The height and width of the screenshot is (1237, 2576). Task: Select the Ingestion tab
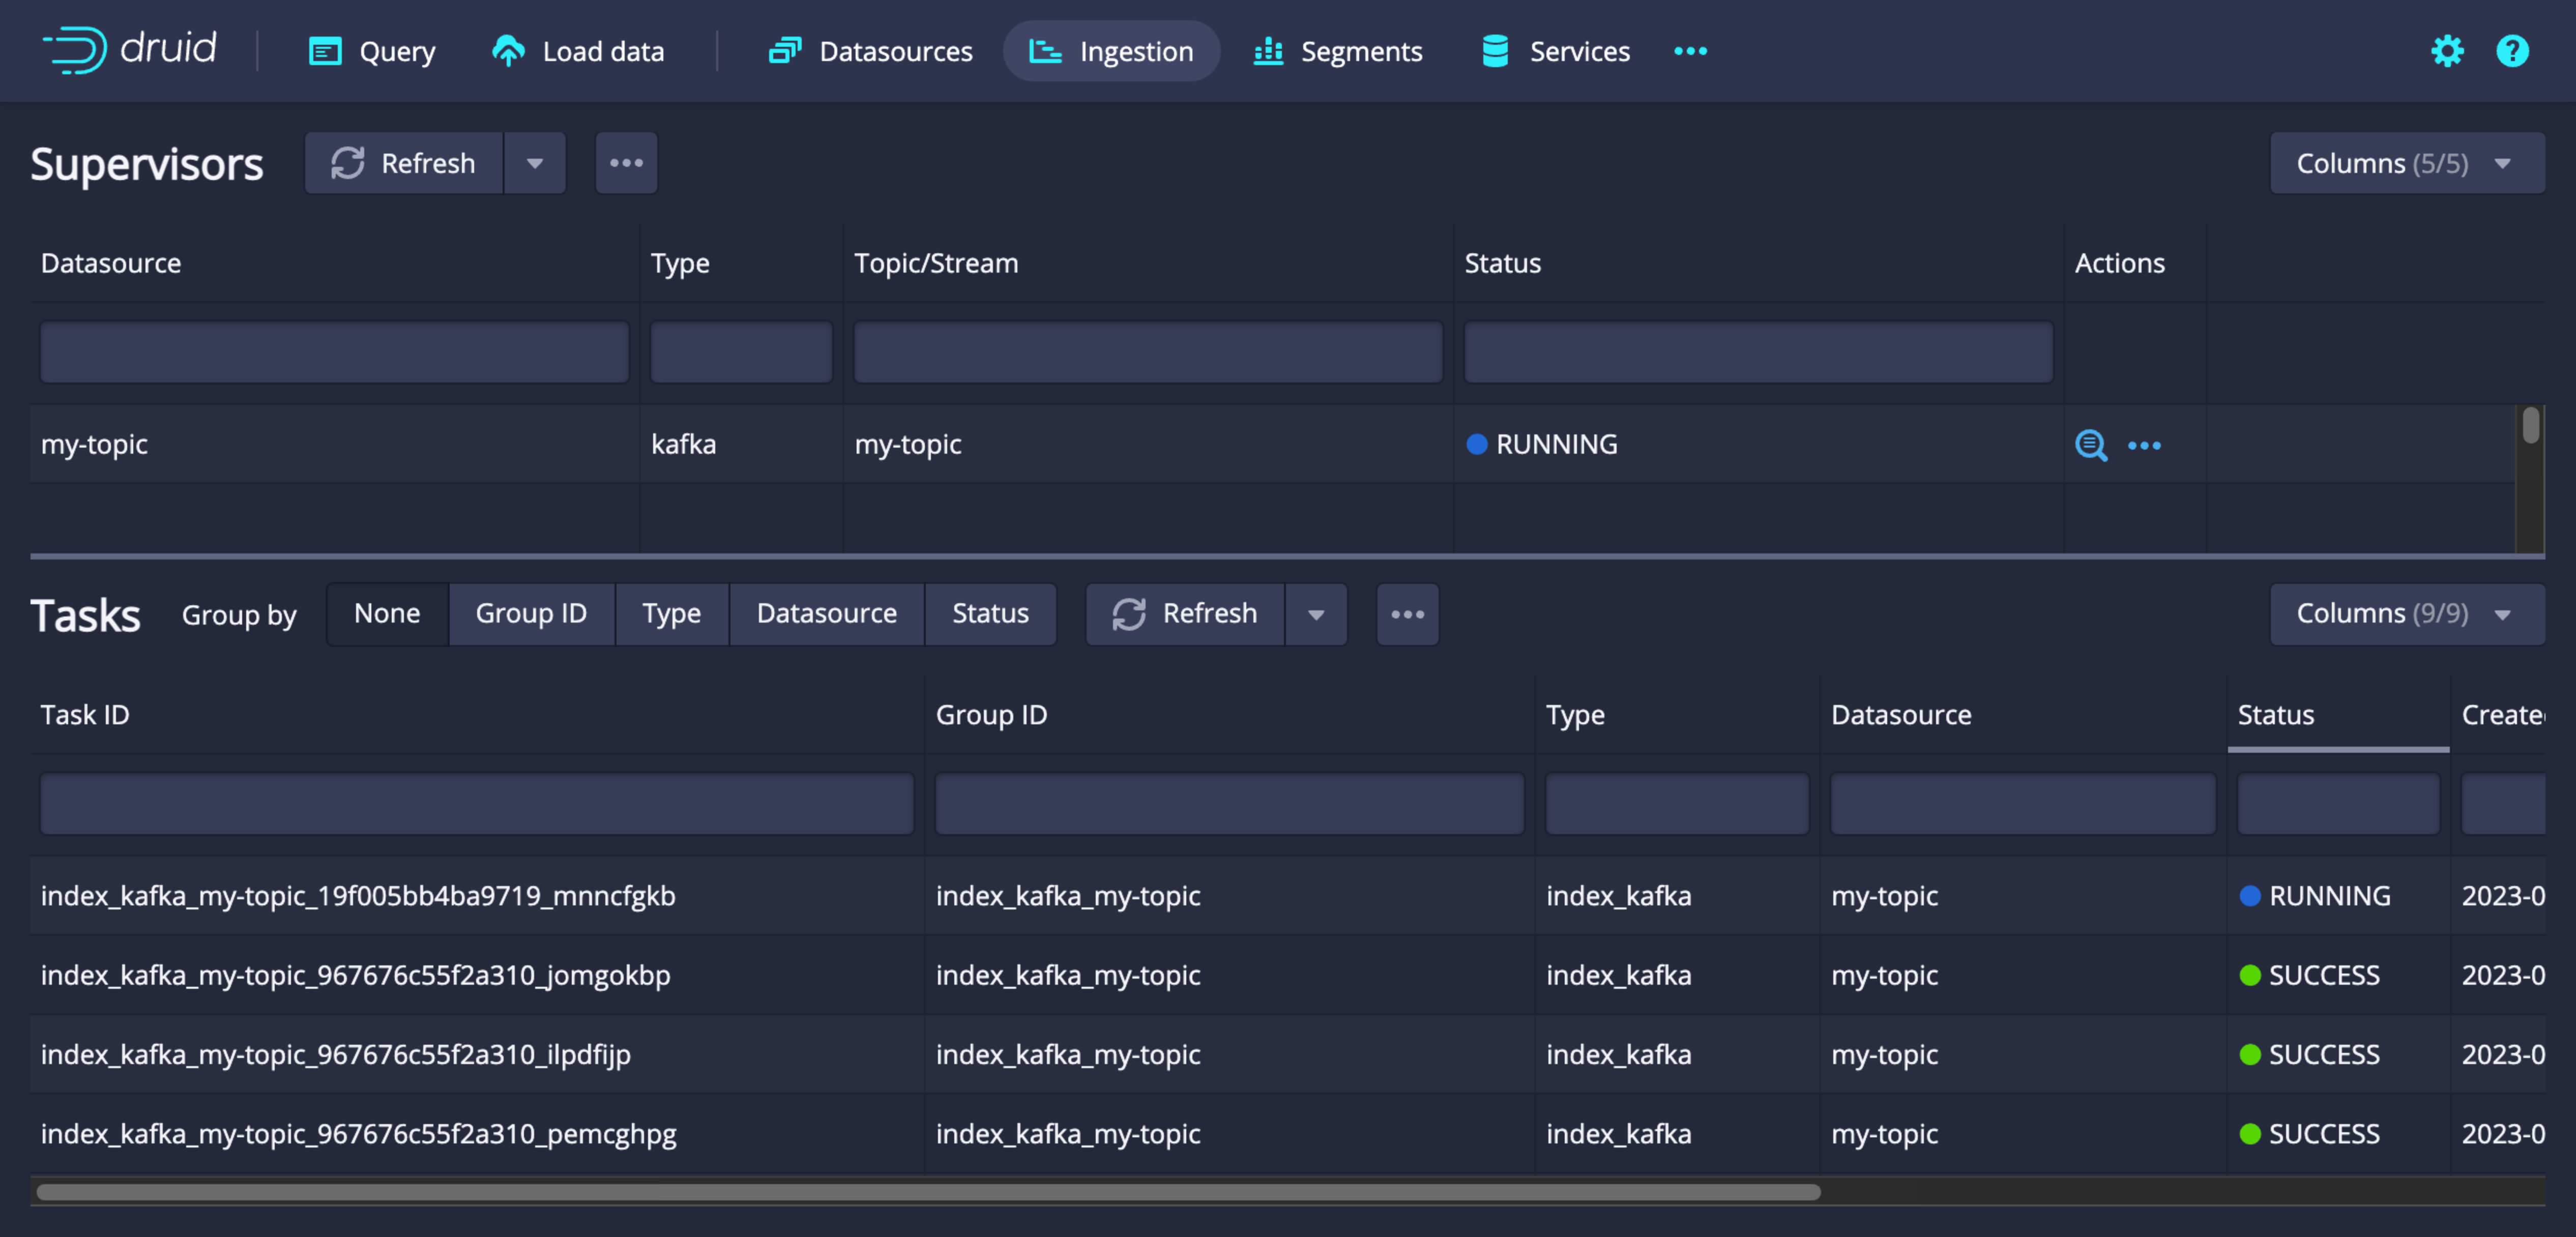click(1111, 51)
